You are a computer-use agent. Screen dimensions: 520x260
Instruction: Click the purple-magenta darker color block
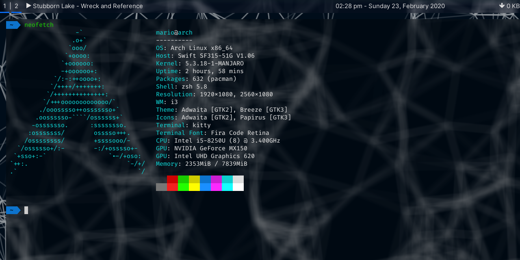pyautogui.click(x=216, y=179)
